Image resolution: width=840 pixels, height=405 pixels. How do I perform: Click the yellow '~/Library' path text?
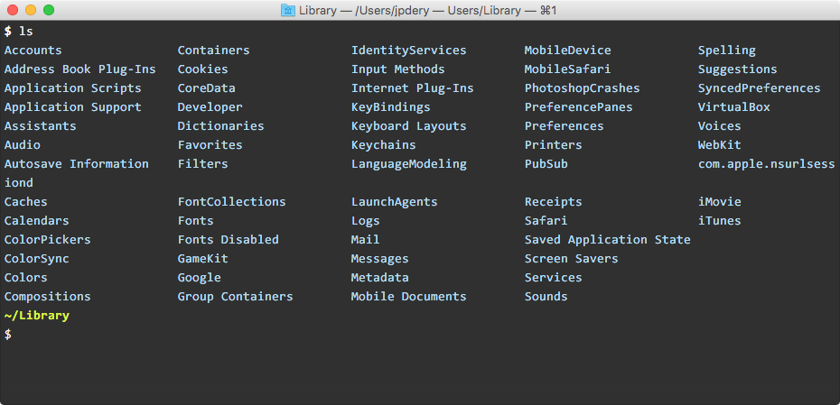pyautogui.click(x=36, y=315)
